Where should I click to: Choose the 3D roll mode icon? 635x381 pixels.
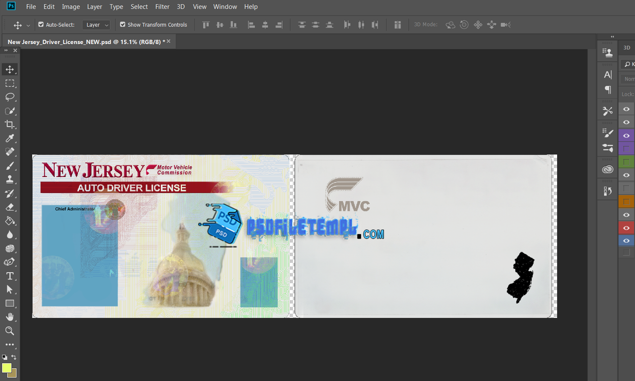(464, 24)
